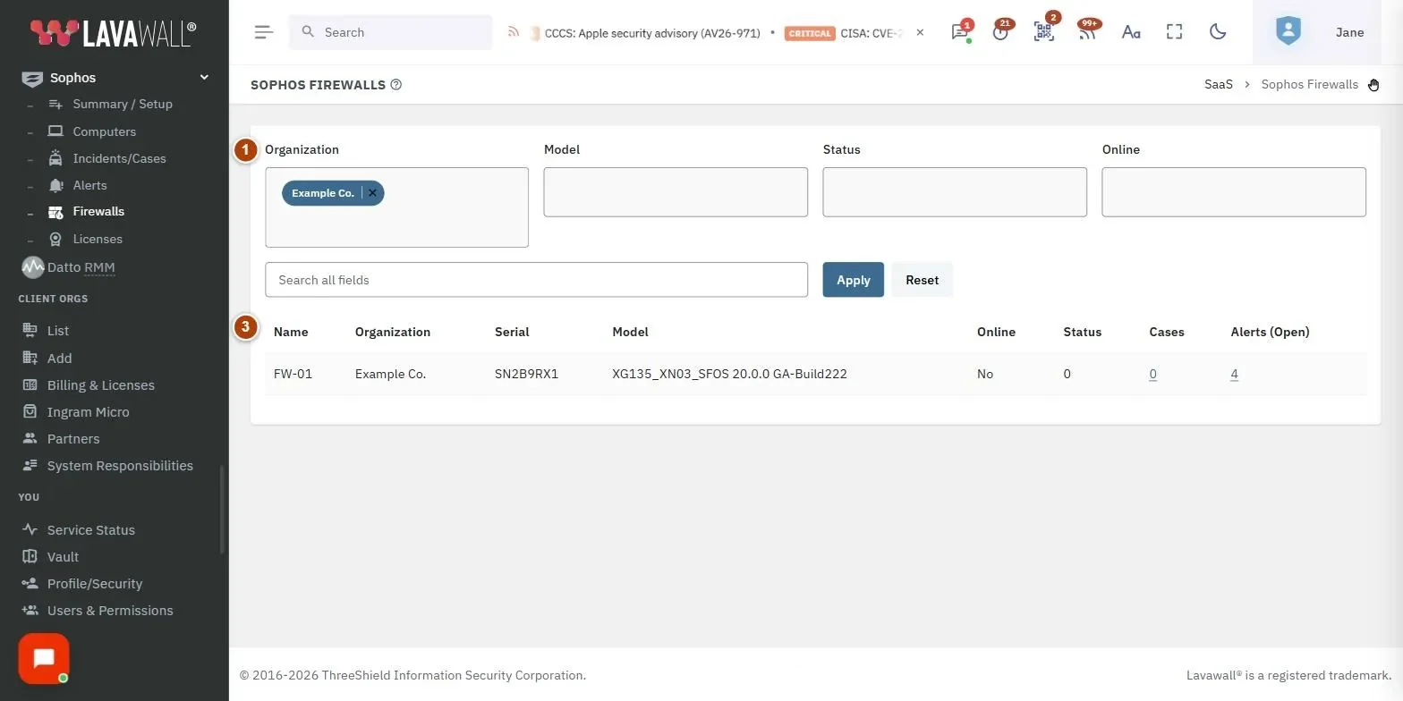Image resolution: width=1403 pixels, height=701 pixels.
Task: Click the Lavawall logo
Action: [114, 32]
